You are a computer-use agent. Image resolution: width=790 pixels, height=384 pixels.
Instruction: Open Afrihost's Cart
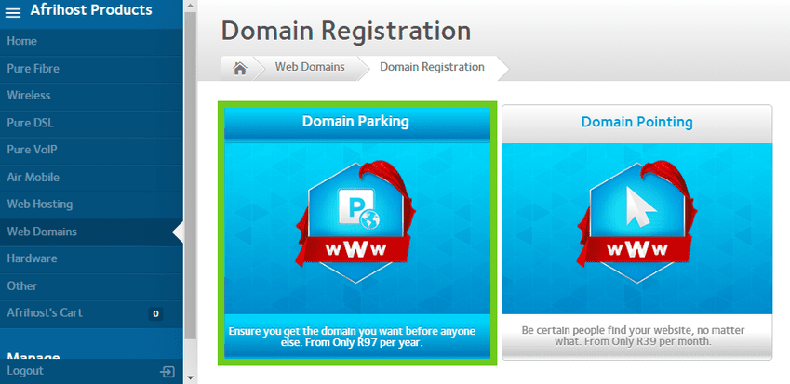[45, 313]
